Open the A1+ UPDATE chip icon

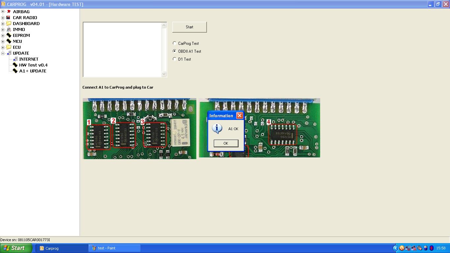pyautogui.click(x=15, y=71)
